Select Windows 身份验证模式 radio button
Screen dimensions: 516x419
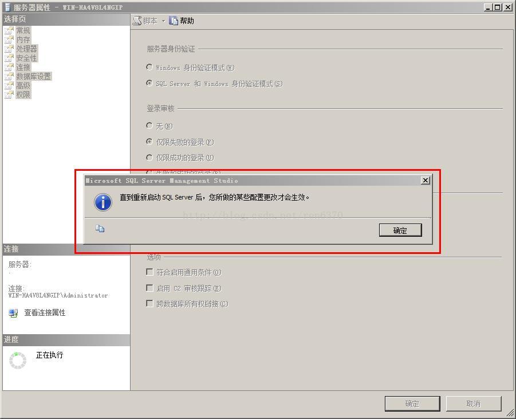click(149, 67)
